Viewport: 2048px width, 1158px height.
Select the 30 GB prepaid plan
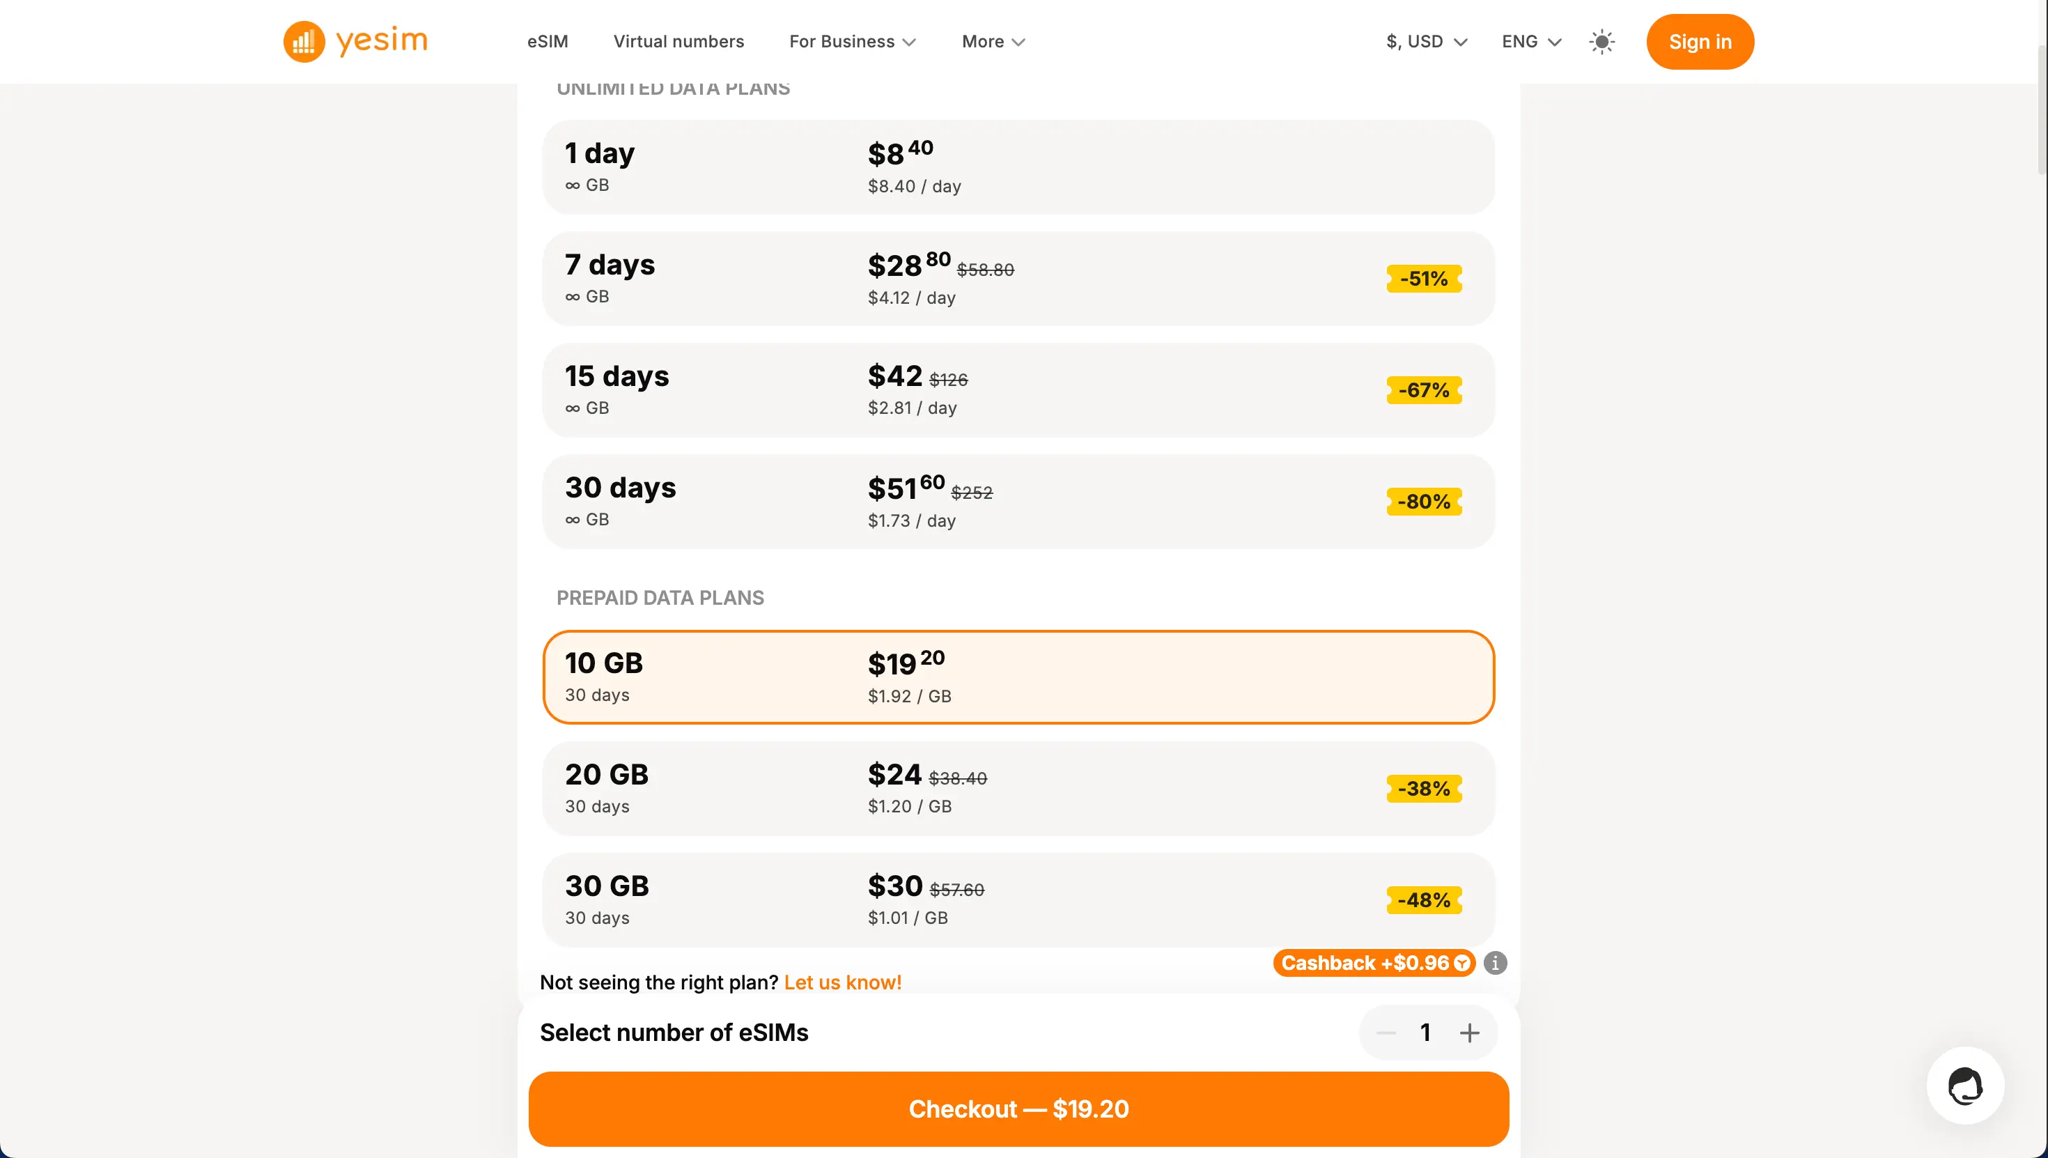click(x=1018, y=899)
